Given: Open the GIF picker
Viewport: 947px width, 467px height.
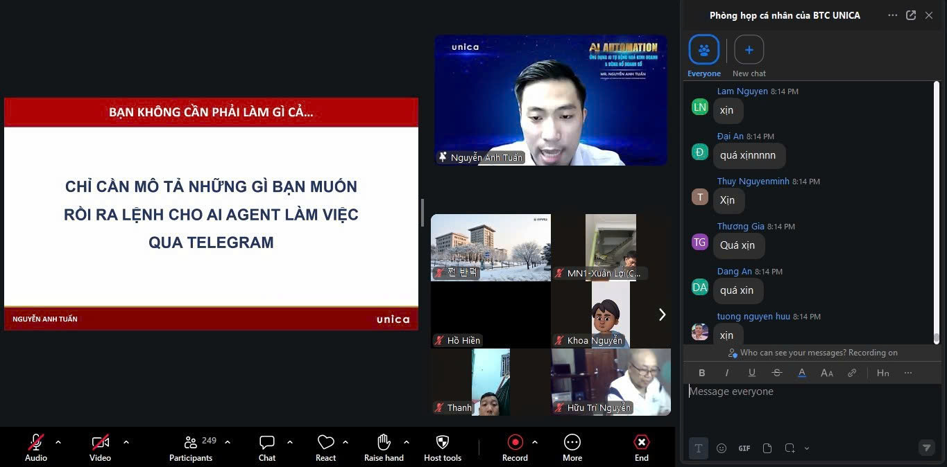Looking at the screenshot, I should [x=744, y=448].
